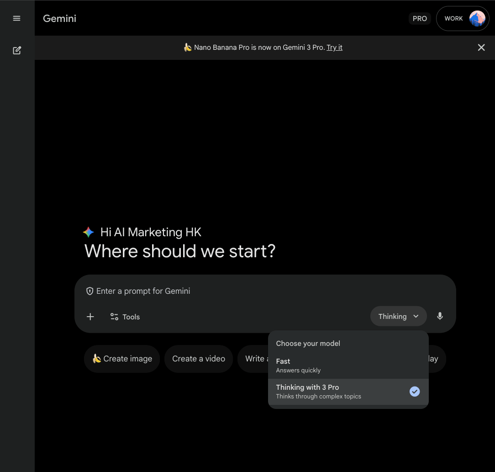Start a new chat with the edit icon
This screenshot has width=495, height=472.
(17, 50)
